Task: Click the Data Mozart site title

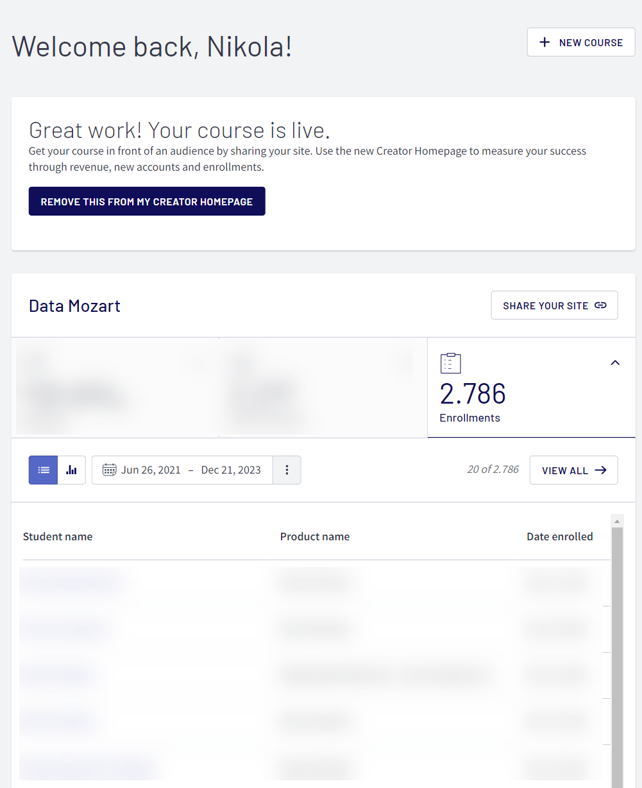Action: [74, 305]
